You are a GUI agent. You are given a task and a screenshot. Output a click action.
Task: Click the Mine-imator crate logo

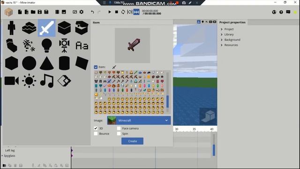[x=8, y=12]
